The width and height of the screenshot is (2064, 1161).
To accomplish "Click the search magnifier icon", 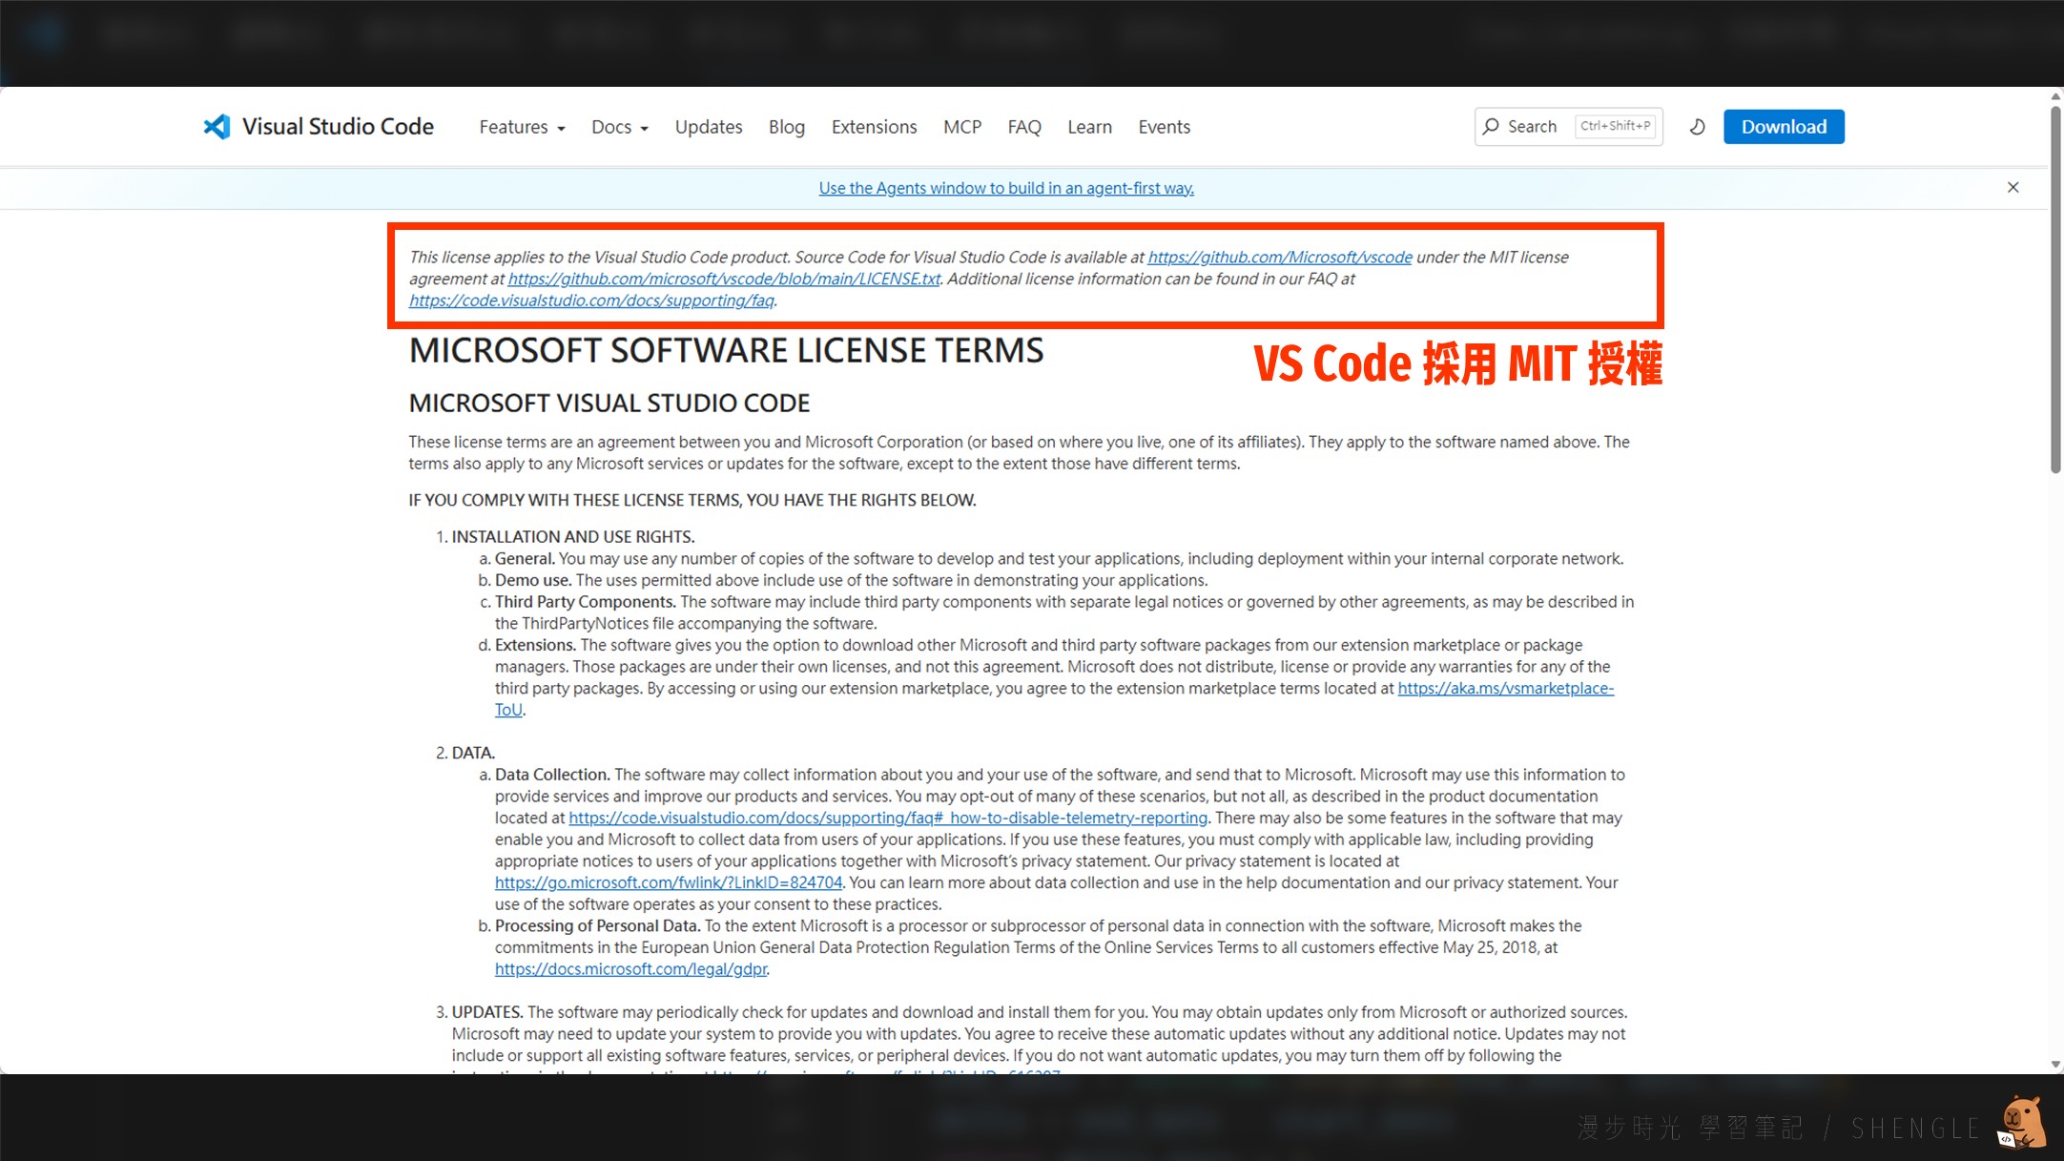I will tap(1491, 126).
